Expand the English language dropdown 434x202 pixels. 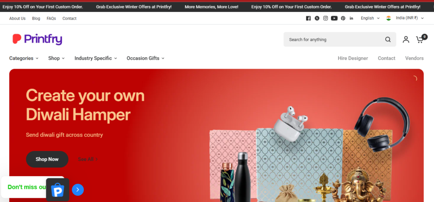point(370,18)
